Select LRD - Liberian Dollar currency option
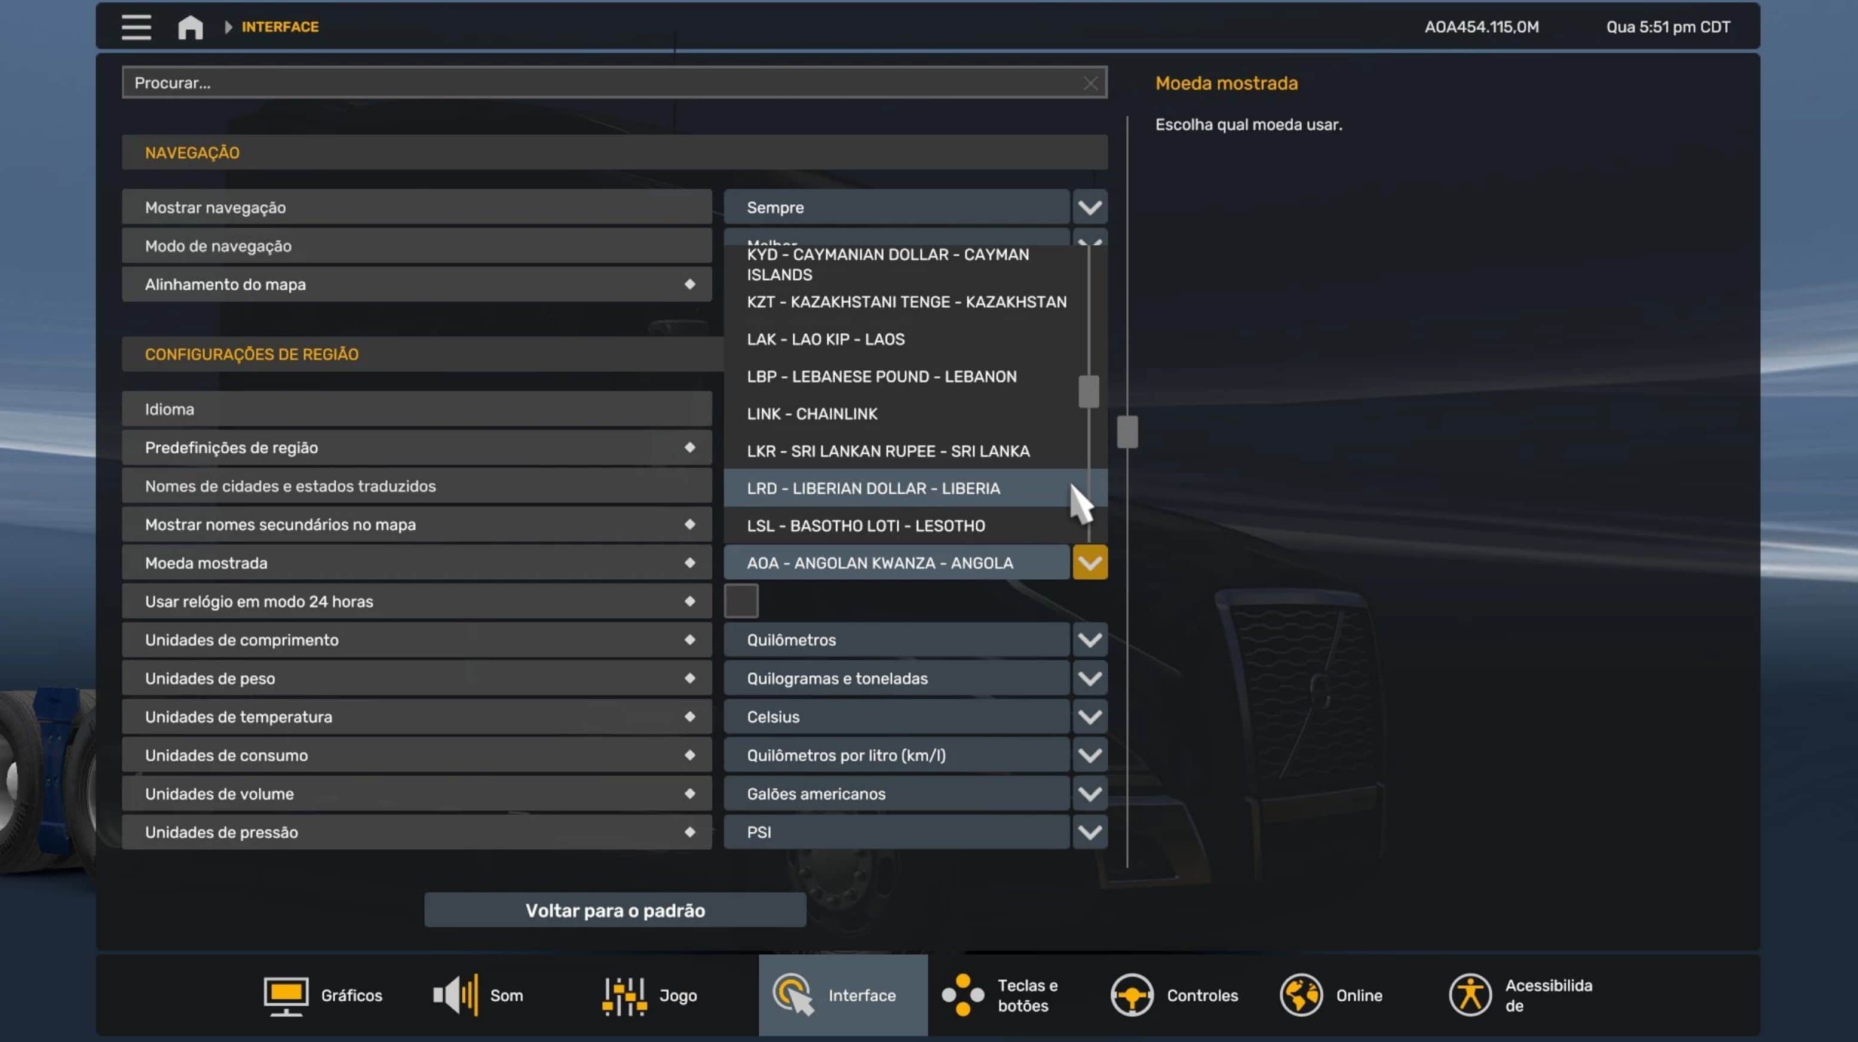1858x1042 pixels. (873, 489)
